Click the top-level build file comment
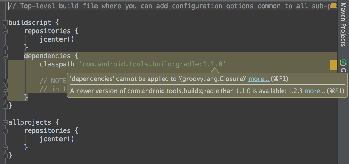Image resolution: width=349 pixels, height=164 pixels. click(x=111, y=6)
